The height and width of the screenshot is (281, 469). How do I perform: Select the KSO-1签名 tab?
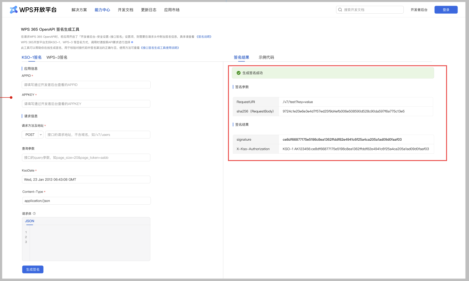(x=32, y=57)
